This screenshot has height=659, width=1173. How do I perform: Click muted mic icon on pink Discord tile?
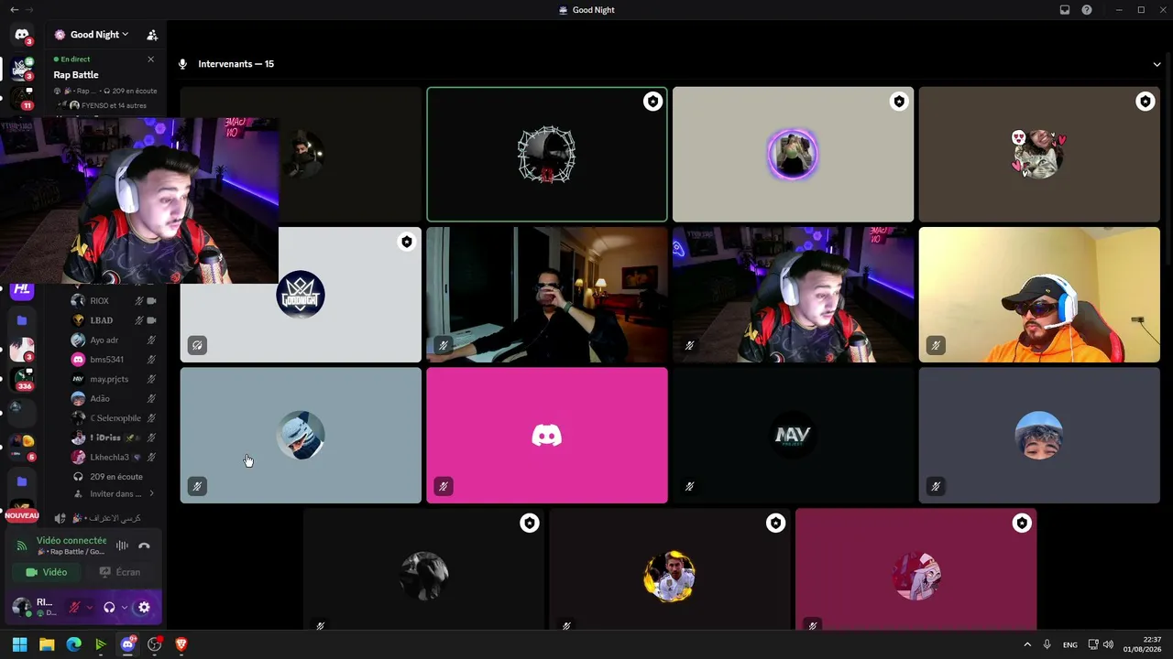[444, 486]
